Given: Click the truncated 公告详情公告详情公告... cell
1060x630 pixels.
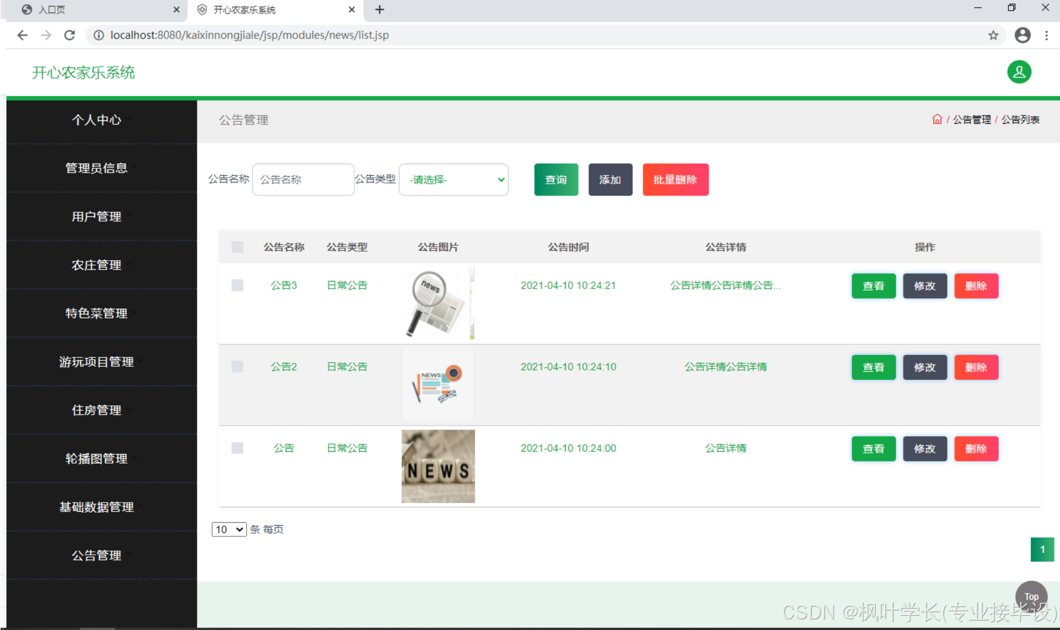Looking at the screenshot, I should 725,285.
